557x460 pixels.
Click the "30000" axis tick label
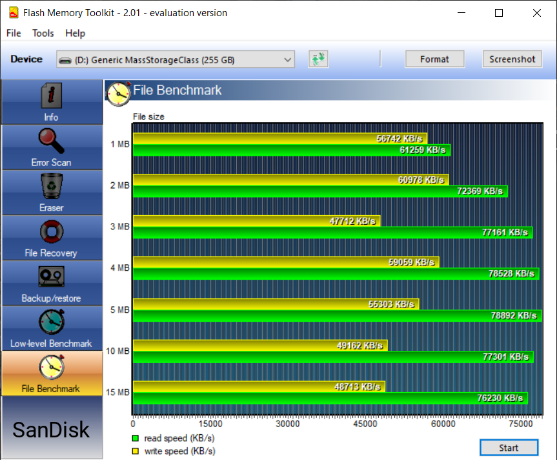point(288,424)
